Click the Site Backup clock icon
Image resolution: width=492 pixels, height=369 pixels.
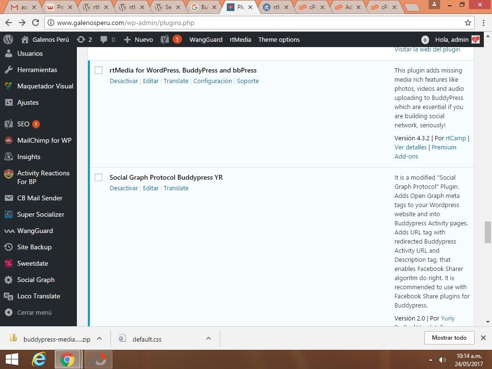9,247
